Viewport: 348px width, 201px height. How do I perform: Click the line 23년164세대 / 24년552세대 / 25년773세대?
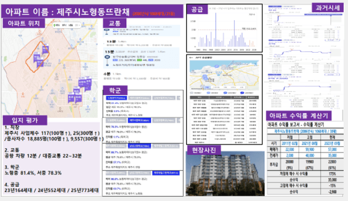click(x=52, y=190)
